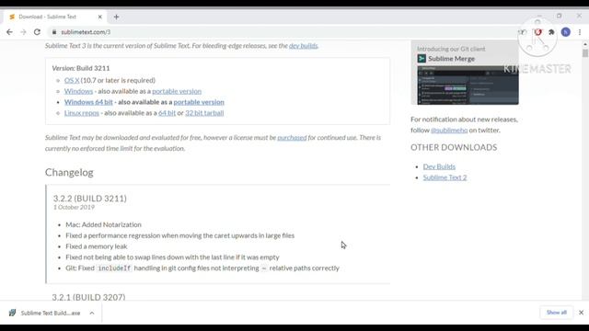The image size is (589, 331).
Task: Click the includeIf code text
Action: tap(114, 268)
